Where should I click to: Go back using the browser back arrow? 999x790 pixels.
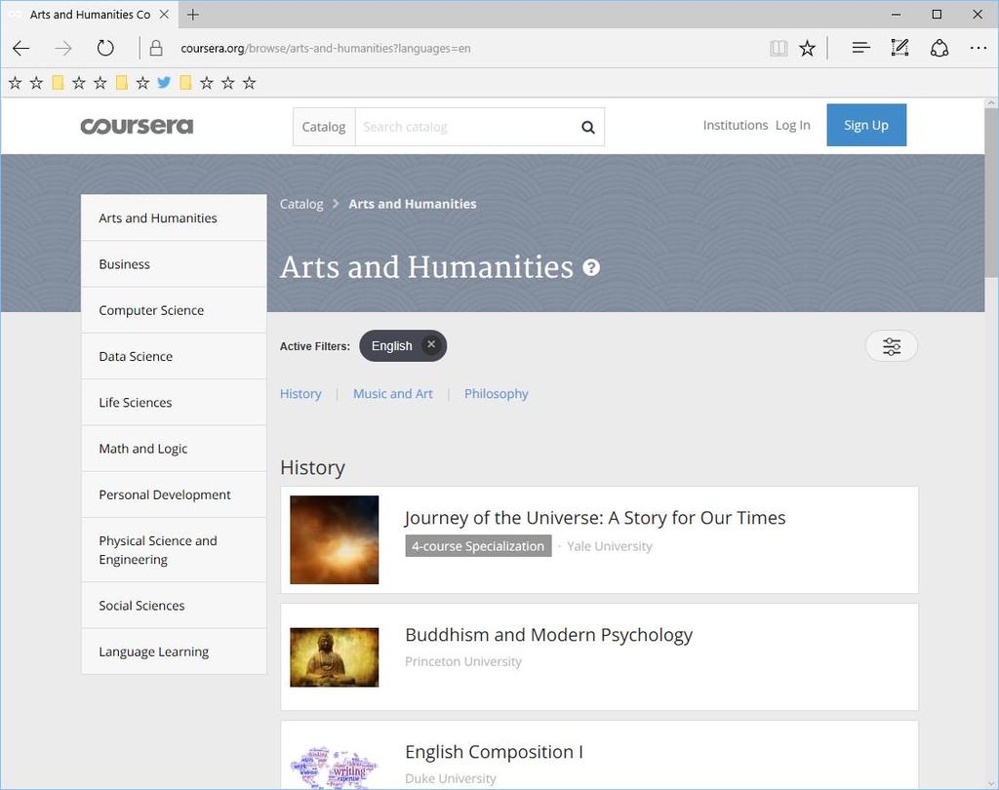pyautogui.click(x=21, y=49)
